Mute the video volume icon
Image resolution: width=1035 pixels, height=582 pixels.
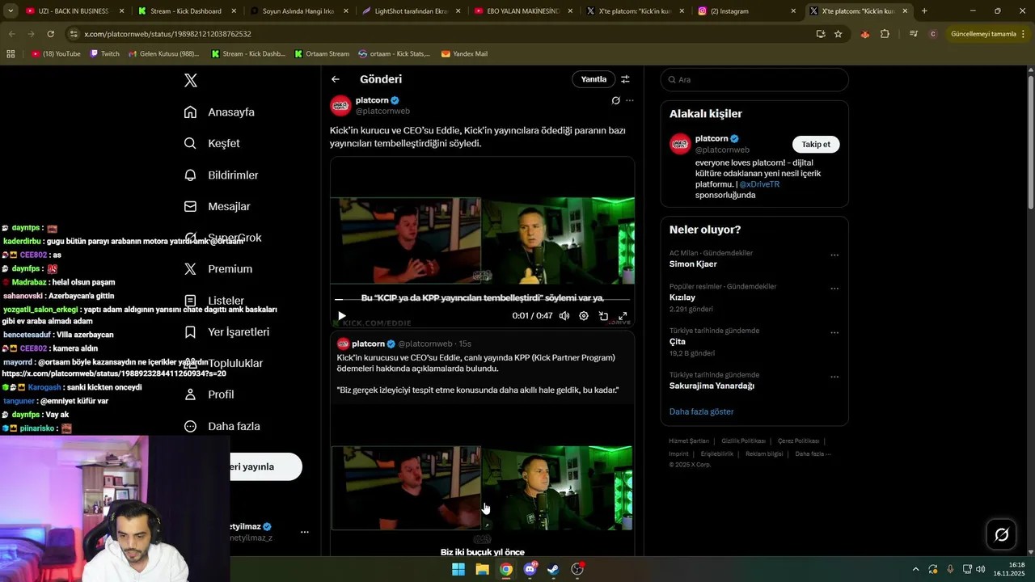[x=564, y=316]
